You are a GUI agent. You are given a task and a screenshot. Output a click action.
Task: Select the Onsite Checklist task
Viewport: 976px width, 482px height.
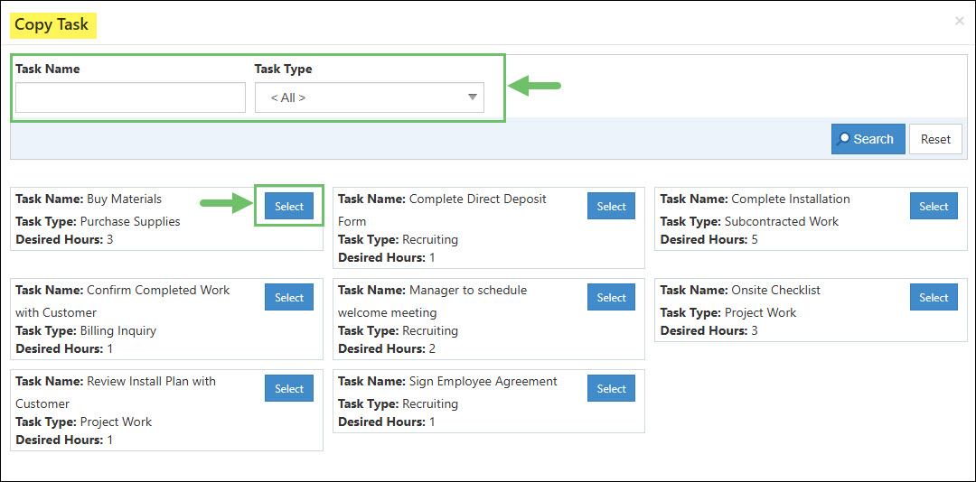click(x=934, y=297)
